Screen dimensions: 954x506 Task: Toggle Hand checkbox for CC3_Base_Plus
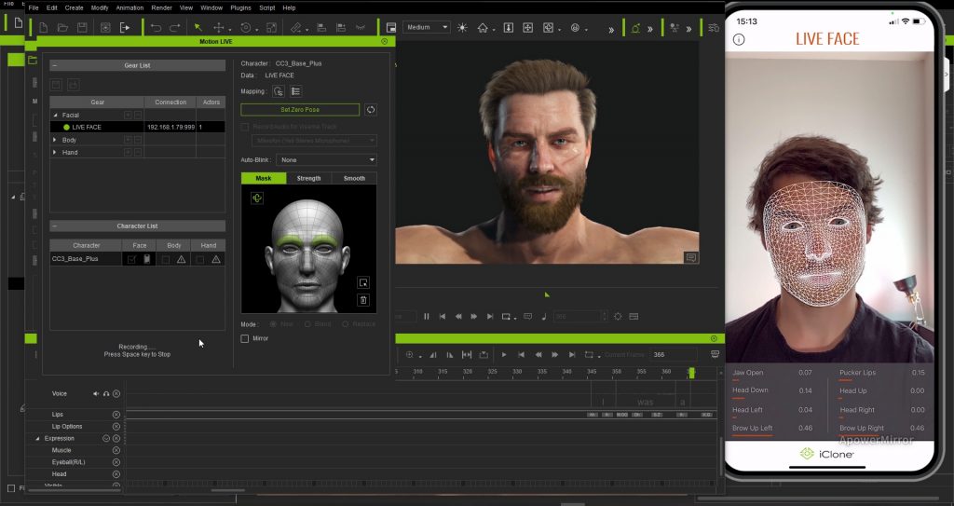click(x=199, y=259)
